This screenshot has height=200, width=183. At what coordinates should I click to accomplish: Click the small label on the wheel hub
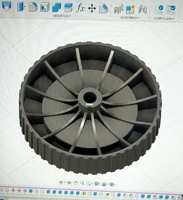pos(90,105)
